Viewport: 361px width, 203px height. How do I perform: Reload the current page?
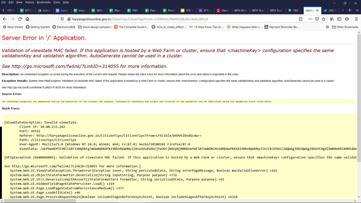pos(20,19)
